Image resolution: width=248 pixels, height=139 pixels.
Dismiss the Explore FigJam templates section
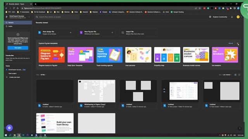[x=238, y=43]
